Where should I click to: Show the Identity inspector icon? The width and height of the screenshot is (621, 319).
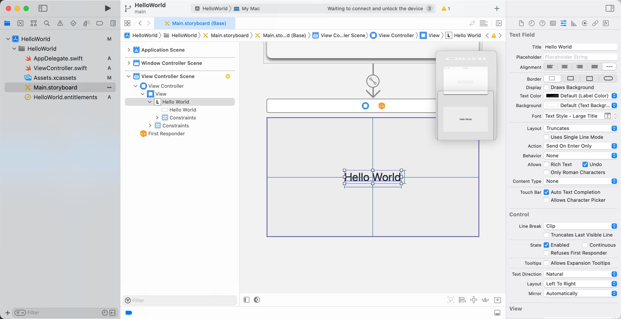[x=553, y=23]
